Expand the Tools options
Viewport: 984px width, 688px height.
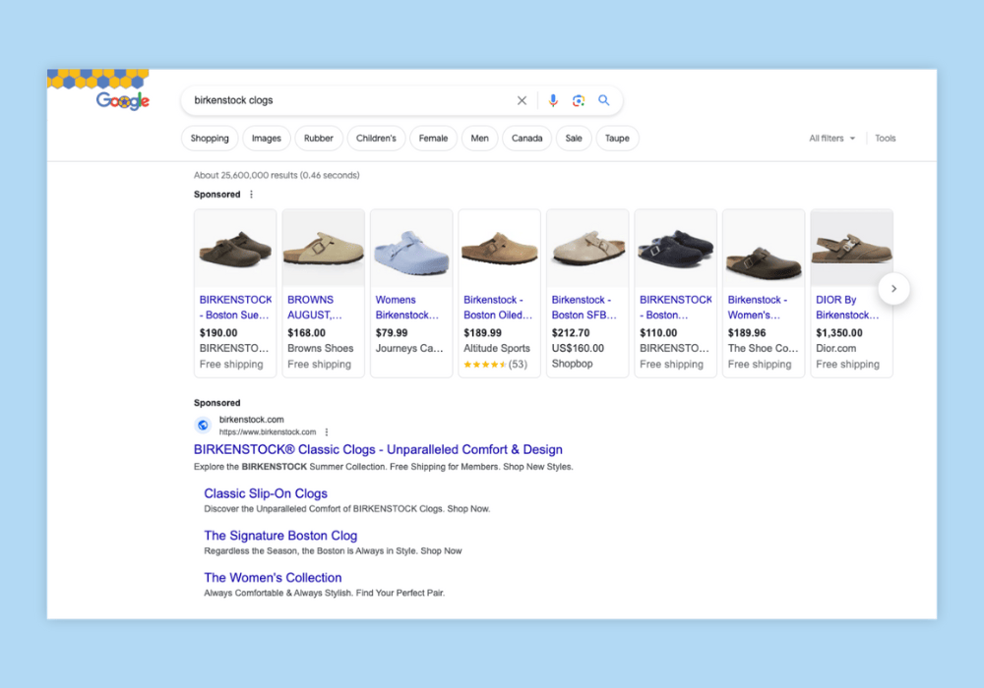[x=885, y=138]
